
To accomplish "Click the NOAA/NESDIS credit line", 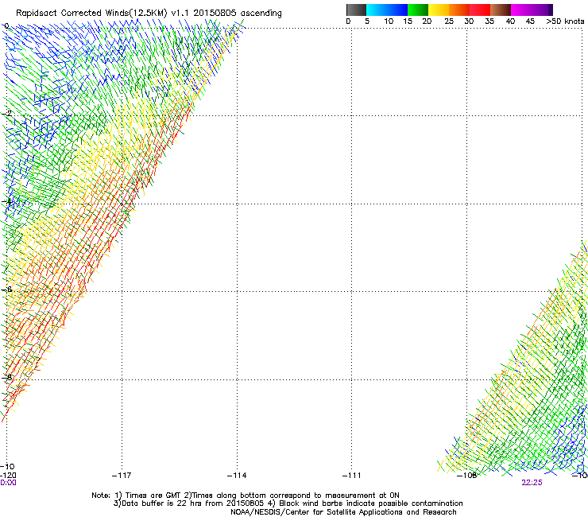I will [343, 512].
